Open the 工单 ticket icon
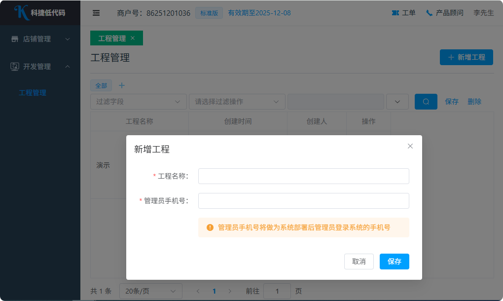Image resolution: width=503 pixels, height=301 pixels. pyautogui.click(x=395, y=13)
